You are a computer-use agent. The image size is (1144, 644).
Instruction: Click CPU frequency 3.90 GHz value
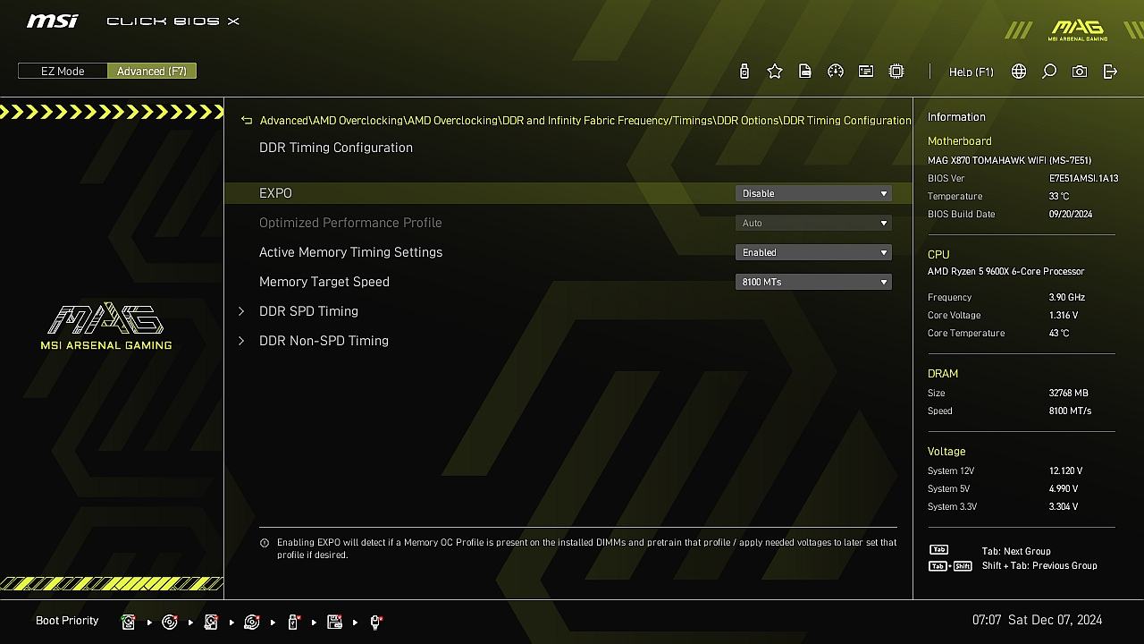tap(1067, 297)
